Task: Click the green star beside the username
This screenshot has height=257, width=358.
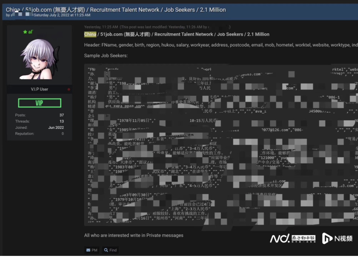Action: tap(25, 32)
